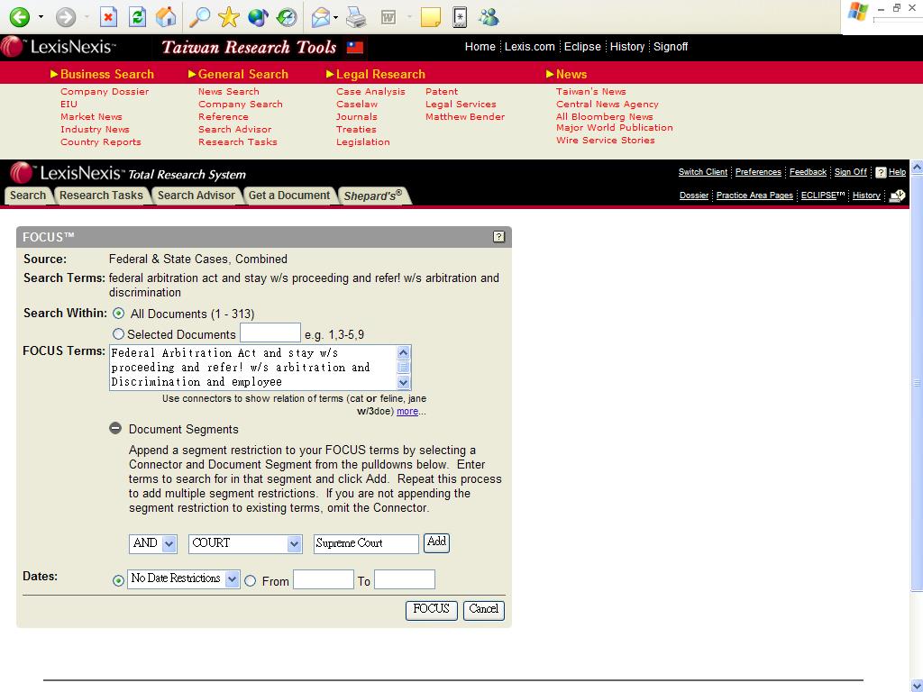Image resolution: width=923 pixels, height=692 pixels.
Task: Click the Edit with Word icon
Action: pyautogui.click(x=388, y=17)
